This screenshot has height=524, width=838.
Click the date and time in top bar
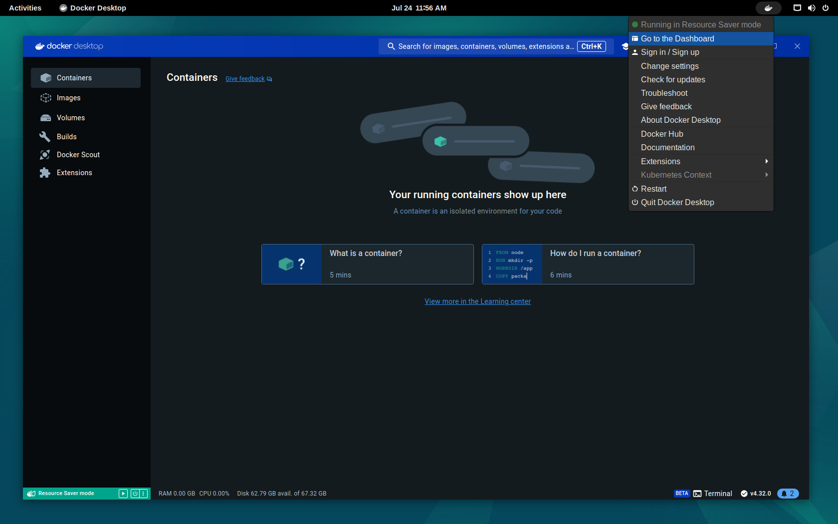coord(419,8)
